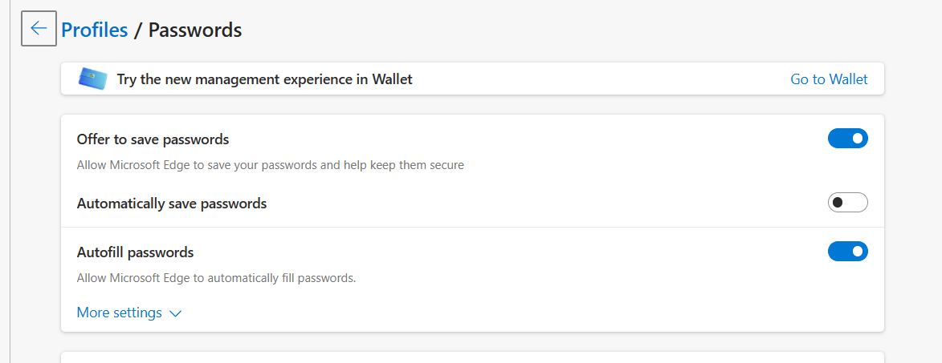Click the dark knob of the Automatically save passwords switch
Viewport: 942px width, 363px height.
coord(838,203)
